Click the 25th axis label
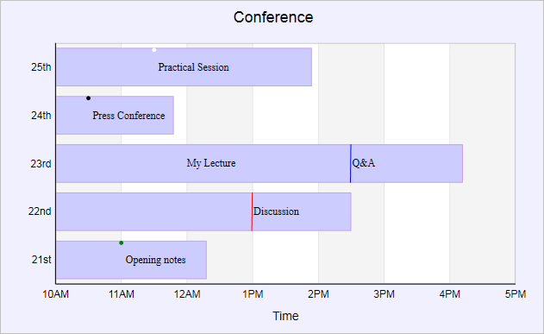The image size is (544, 334). click(41, 67)
